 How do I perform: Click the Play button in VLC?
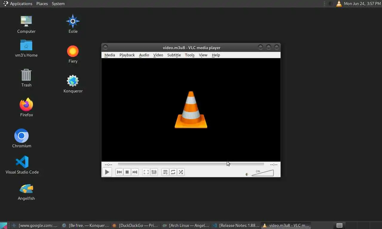point(107,172)
